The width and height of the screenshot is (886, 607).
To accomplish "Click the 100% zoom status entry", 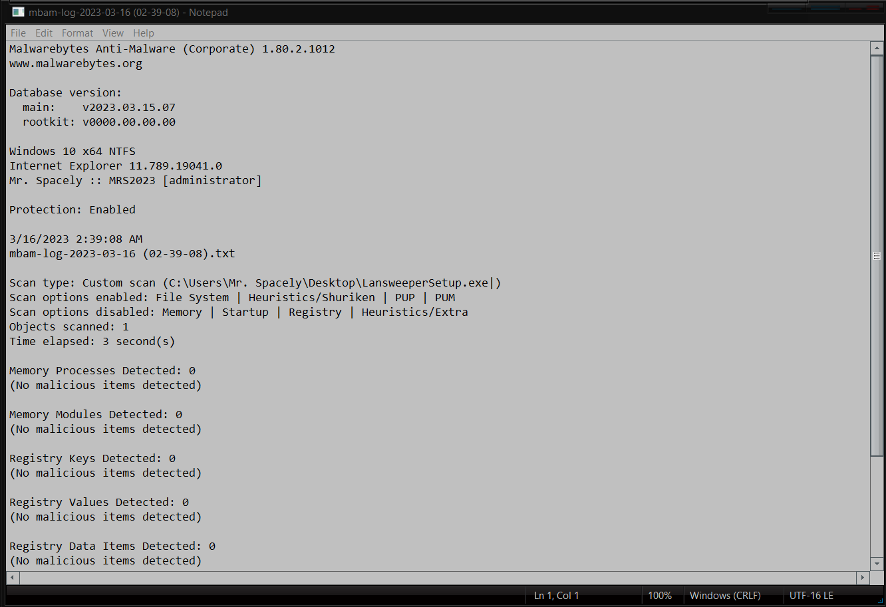I will [x=660, y=596].
